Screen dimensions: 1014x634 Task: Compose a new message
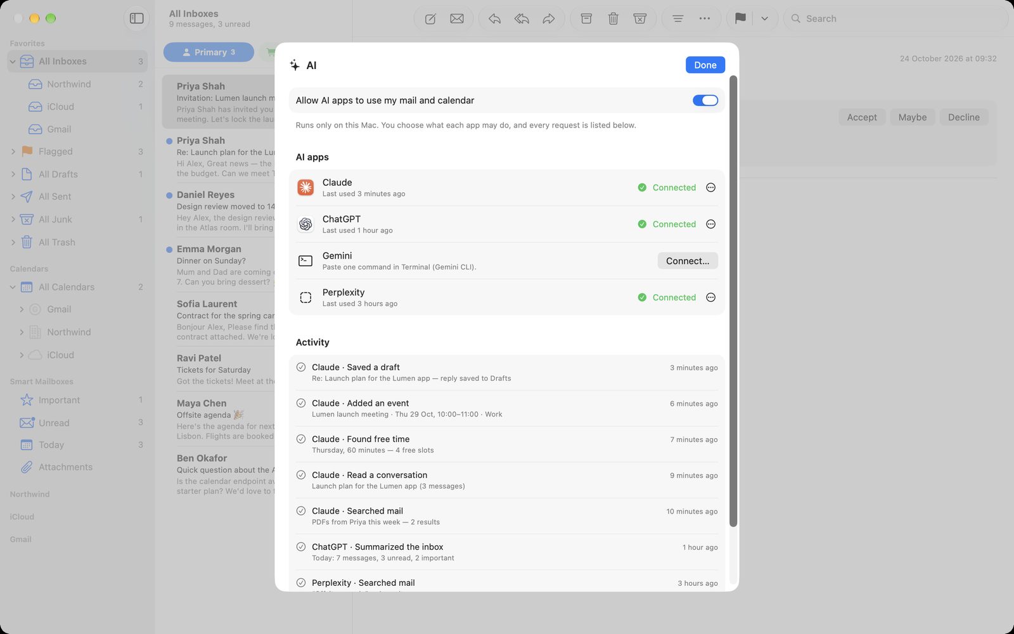click(x=430, y=19)
